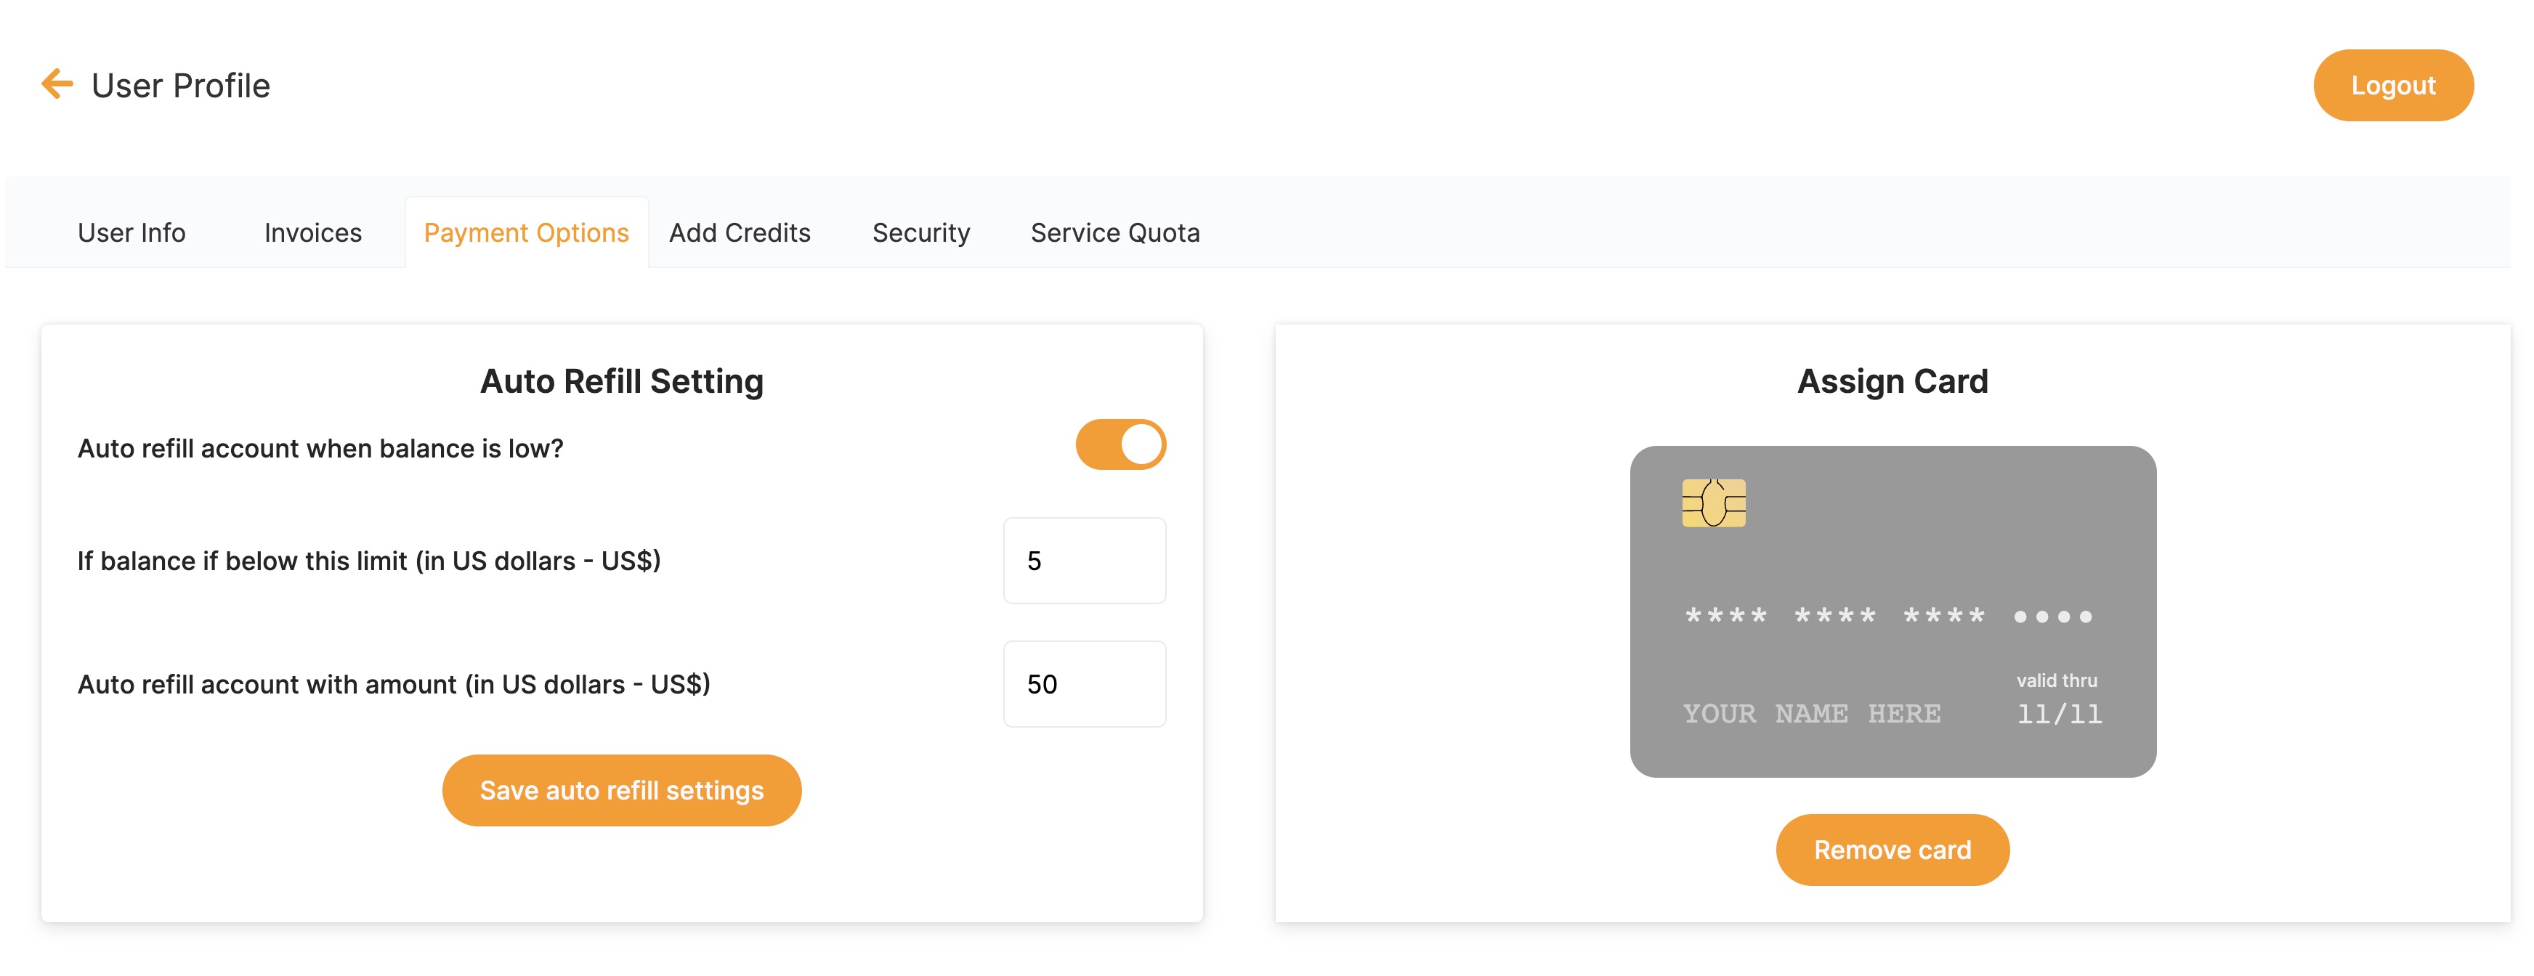Viewport: 2534px width, 976px height.
Task: Switch to the User Info tab
Action: tap(131, 232)
